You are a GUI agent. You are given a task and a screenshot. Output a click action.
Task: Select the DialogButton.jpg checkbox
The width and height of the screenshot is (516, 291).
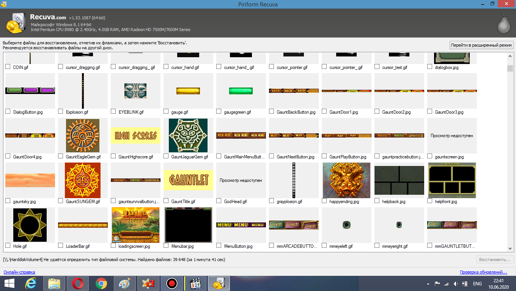(8, 111)
